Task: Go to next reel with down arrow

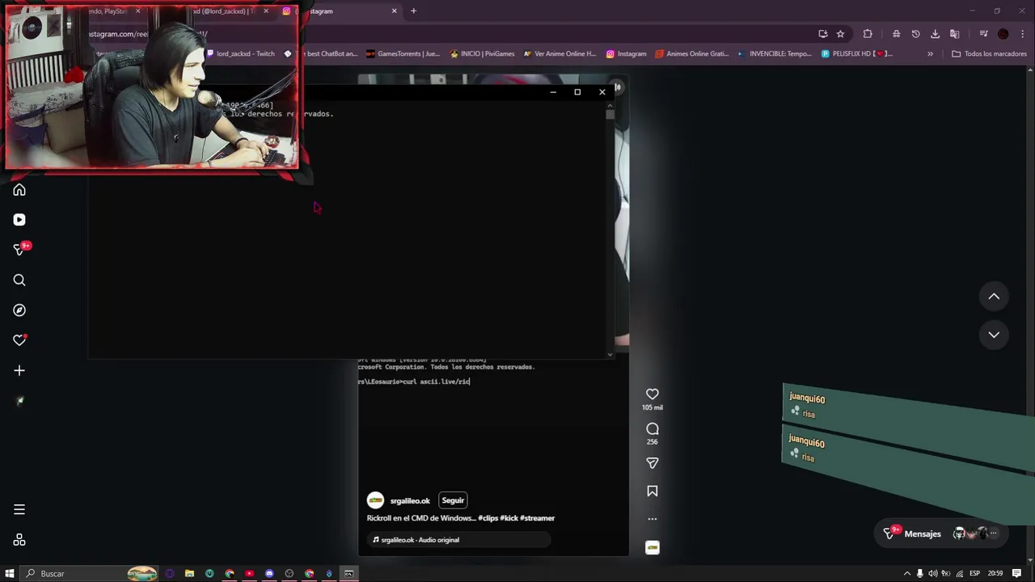Action: (994, 334)
